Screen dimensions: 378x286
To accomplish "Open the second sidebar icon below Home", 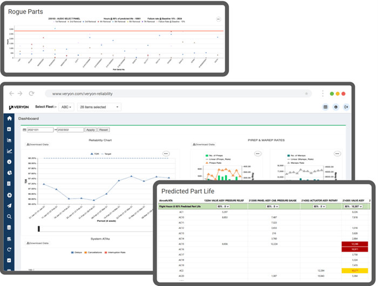I will [x=9, y=129].
